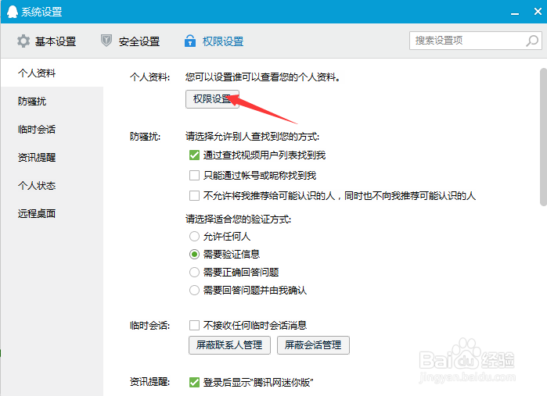Minimize the 系统设置 window

click(515, 13)
